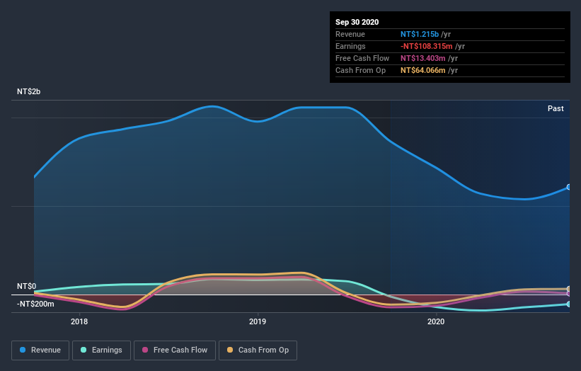581x371 pixels.
Task: Click the Revenue row label in tooltip
Action: [350, 34]
